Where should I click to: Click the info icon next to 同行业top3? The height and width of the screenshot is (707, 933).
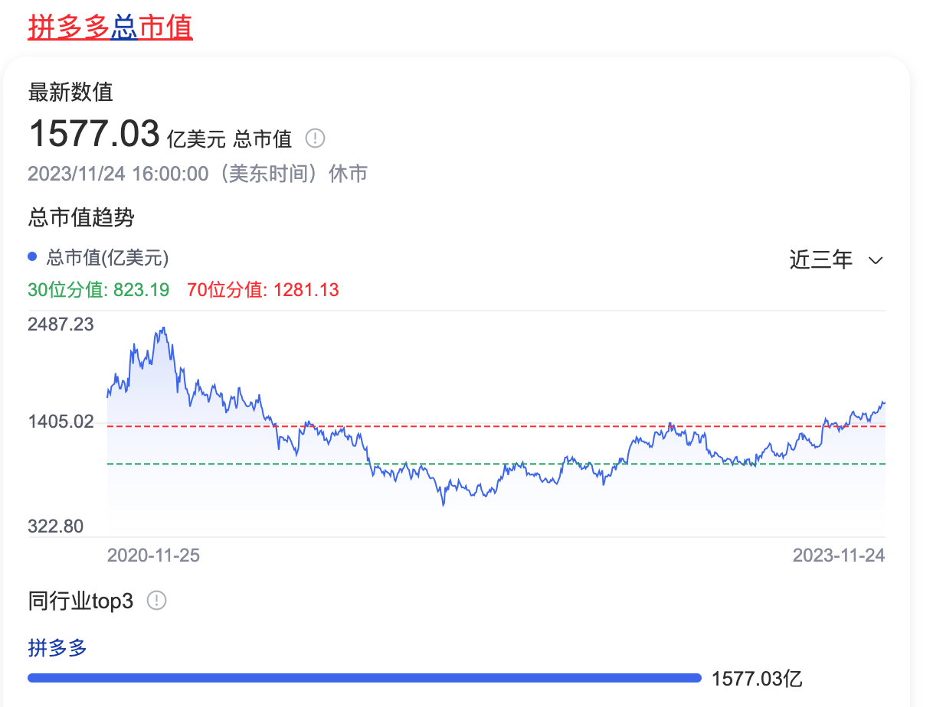tap(156, 601)
